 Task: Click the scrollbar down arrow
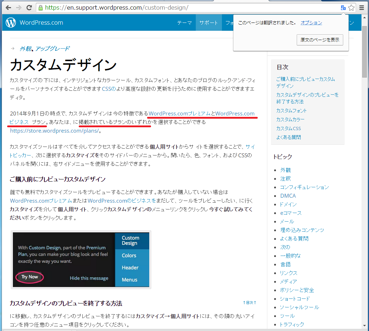(x=365, y=326)
